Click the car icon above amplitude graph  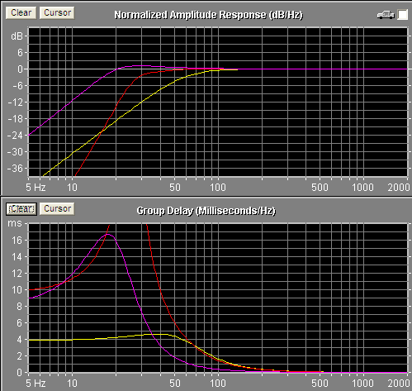click(x=386, y=15)
